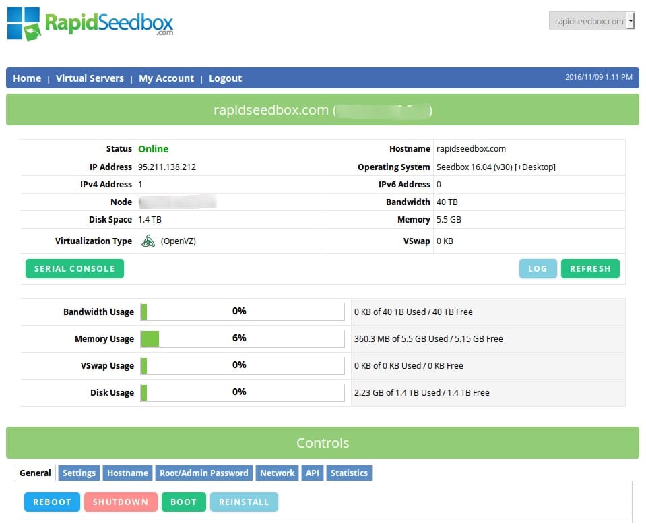Go to Home in navigation bar
The image size is (646, 532).
tap(27, 78)
